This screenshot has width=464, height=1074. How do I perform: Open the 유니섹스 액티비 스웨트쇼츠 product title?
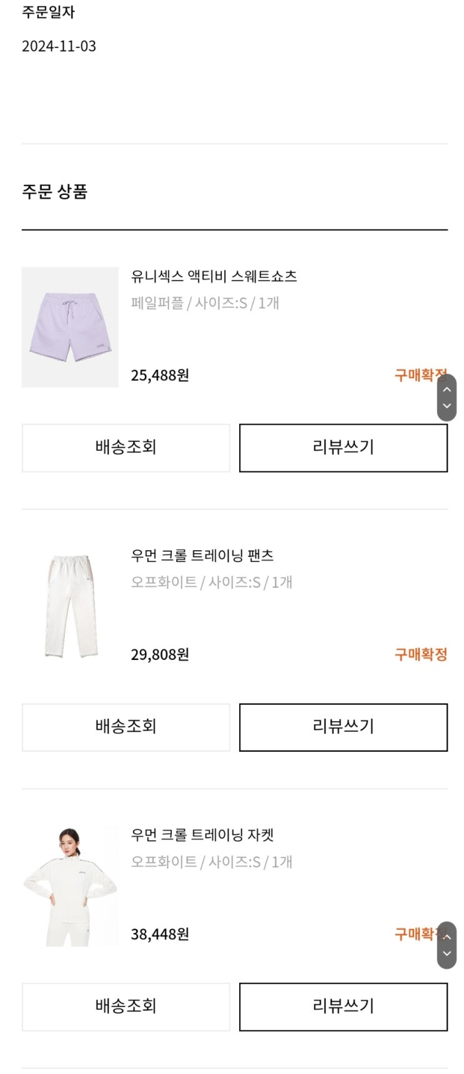click(x=214, y=276)
